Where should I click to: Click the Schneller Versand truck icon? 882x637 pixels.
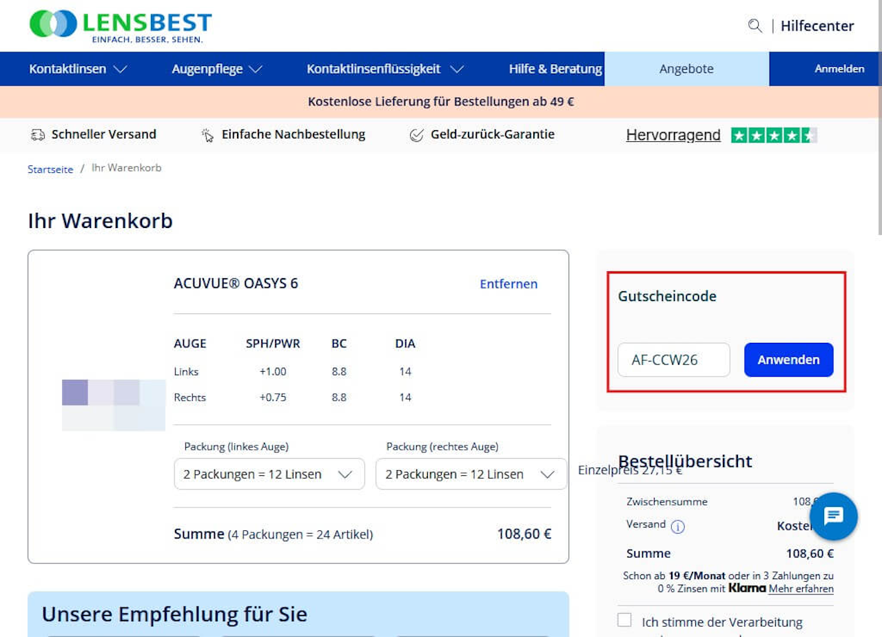[38, 135]
